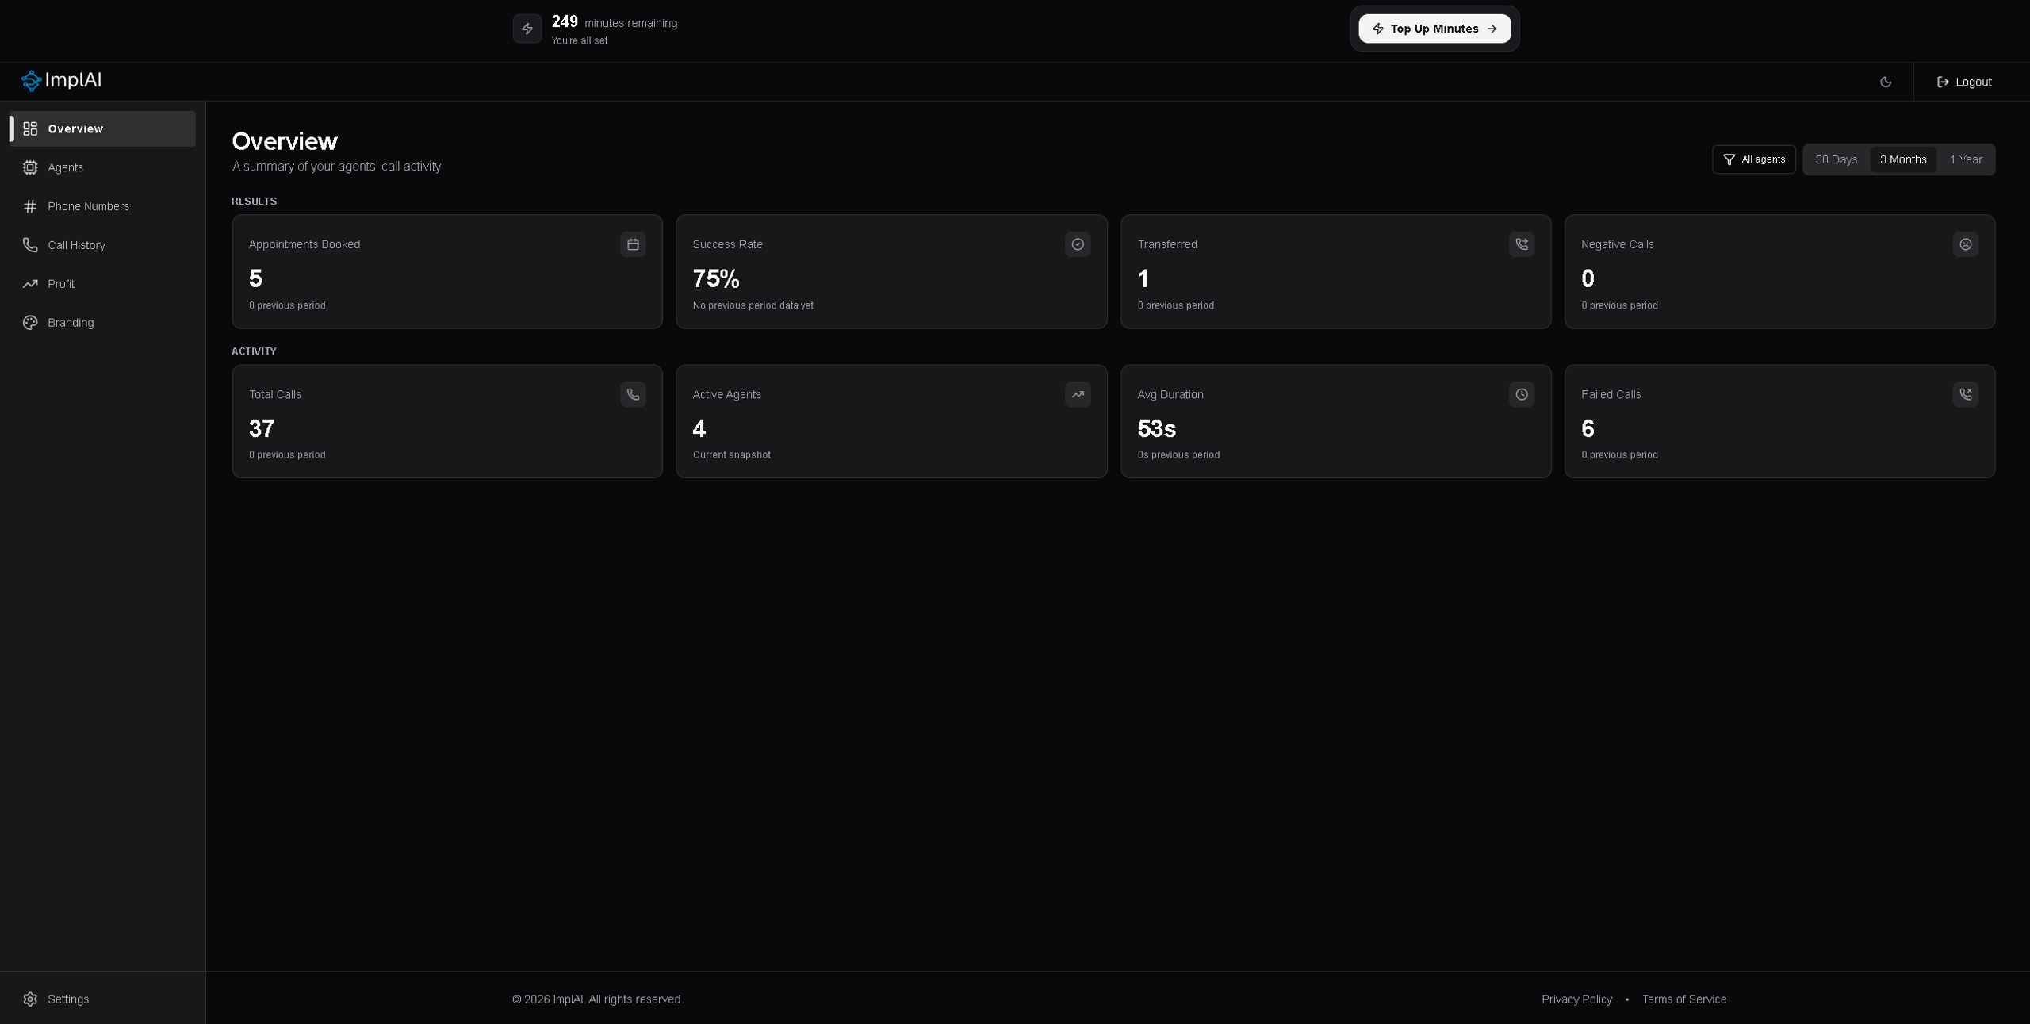Click the checkmark icon on Success Rate

point(1078,244)
